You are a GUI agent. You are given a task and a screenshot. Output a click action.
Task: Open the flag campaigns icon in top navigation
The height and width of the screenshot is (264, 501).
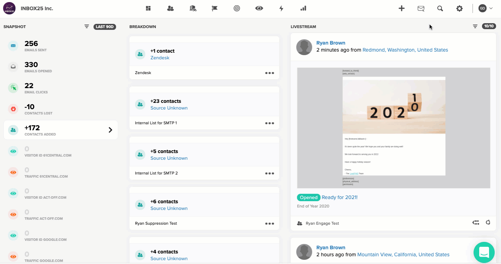tap(215, 8)
